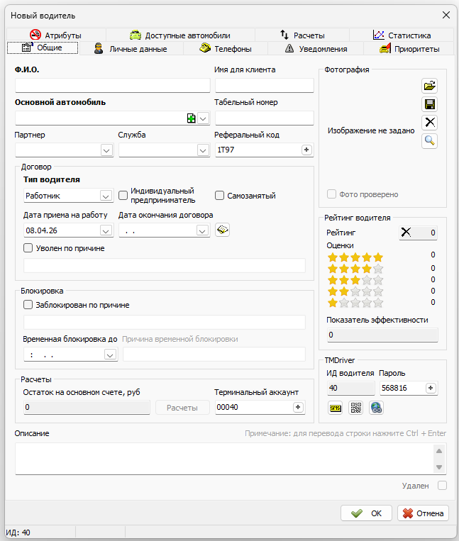
Task: Show TMDriver QR code icon
Action: [356, 408]
